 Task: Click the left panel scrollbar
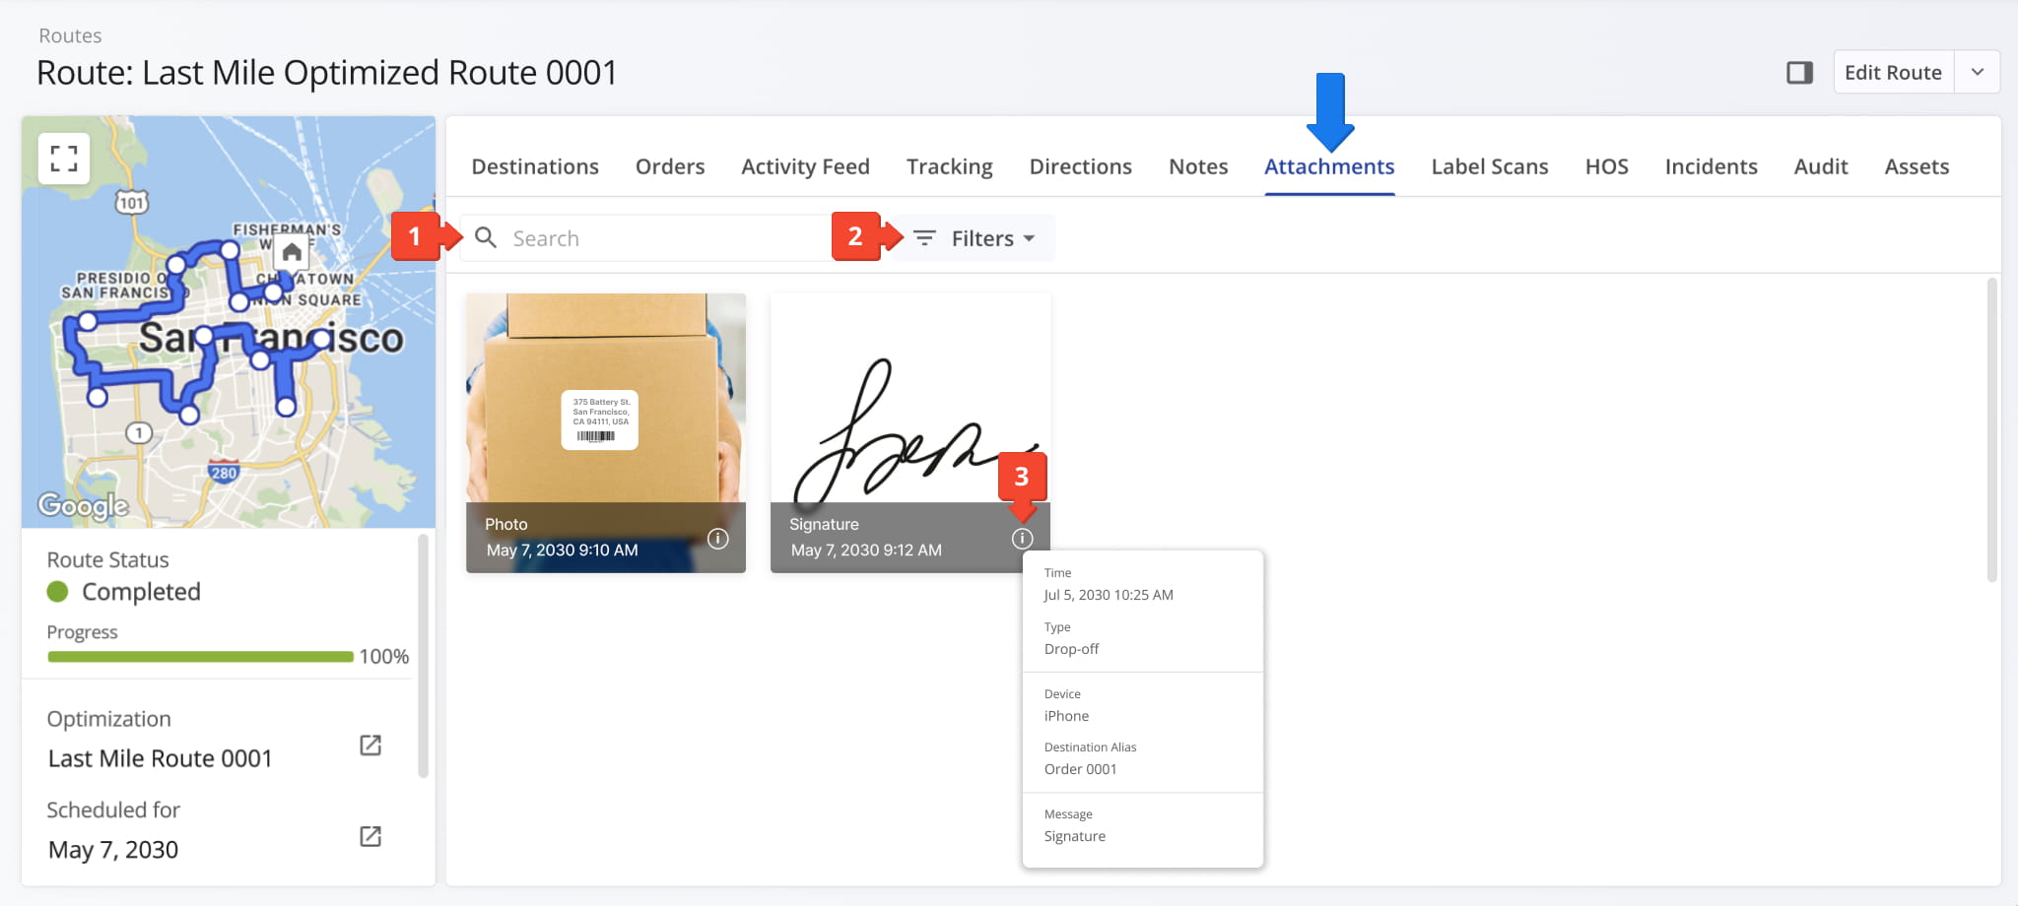point(423,656)
